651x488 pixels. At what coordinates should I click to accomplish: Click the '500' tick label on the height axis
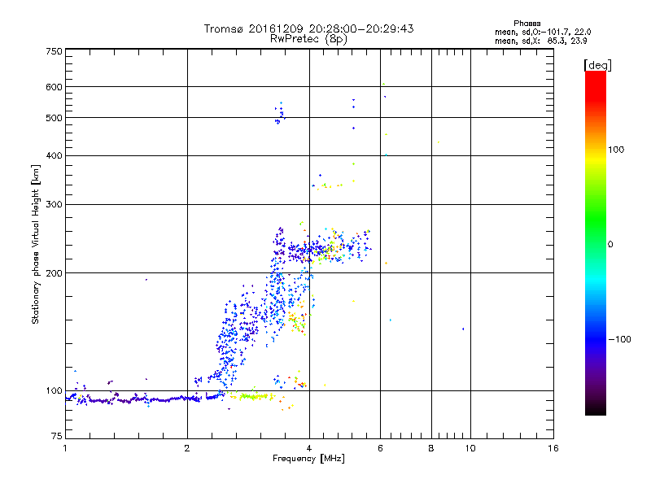point(54,118)
